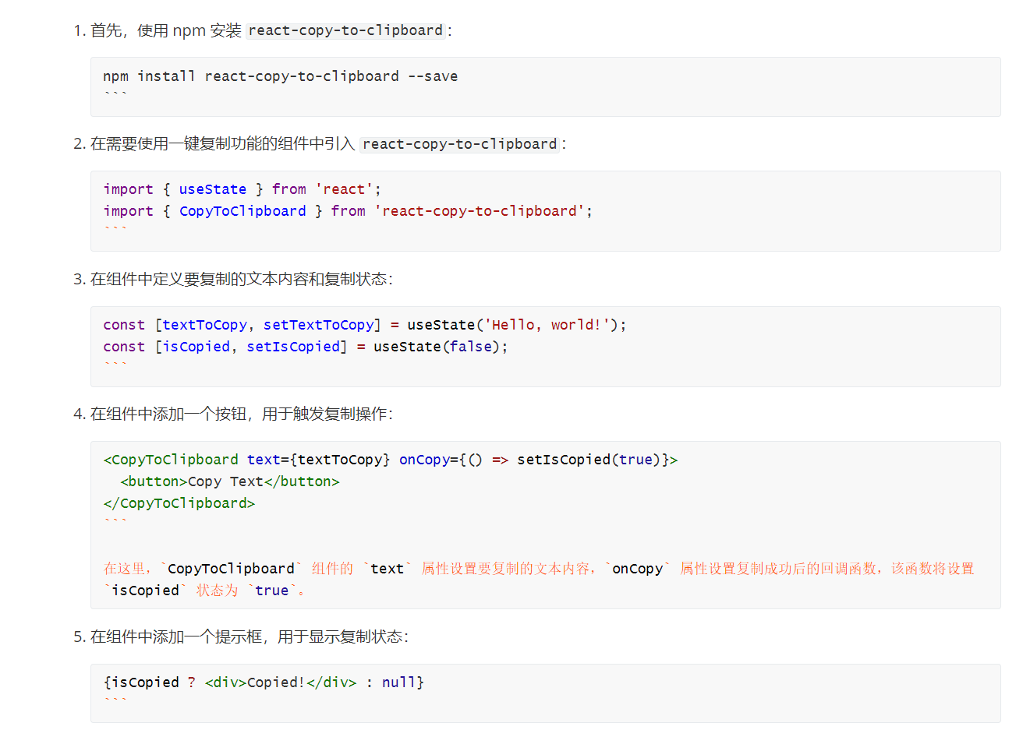The height and width of the screenshot is (737, 1030).
Task: Click the step 5 heading about the prompt box
Action: pos(249,636)
